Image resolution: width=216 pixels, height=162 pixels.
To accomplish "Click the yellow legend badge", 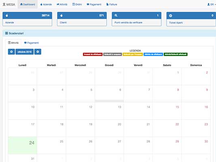I will click(133, 54).
